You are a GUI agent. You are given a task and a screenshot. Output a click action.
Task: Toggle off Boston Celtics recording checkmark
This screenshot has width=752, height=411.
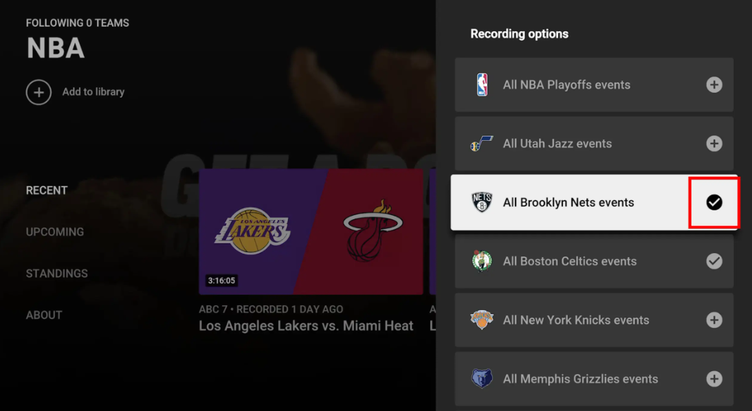click(x=714, y=261)
